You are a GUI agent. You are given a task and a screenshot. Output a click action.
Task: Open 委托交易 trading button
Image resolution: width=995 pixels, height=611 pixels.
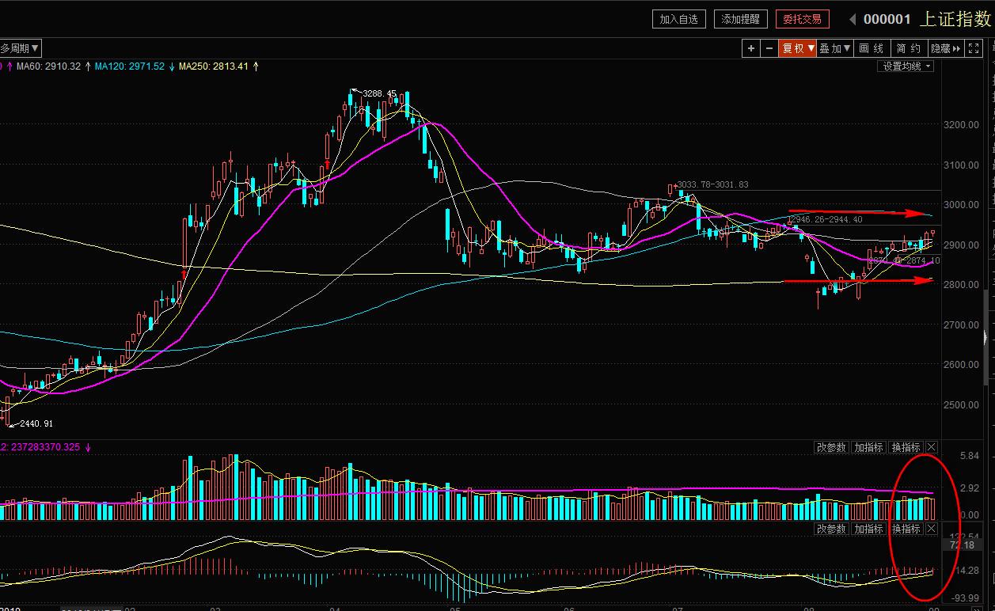[x=802, y=19]
